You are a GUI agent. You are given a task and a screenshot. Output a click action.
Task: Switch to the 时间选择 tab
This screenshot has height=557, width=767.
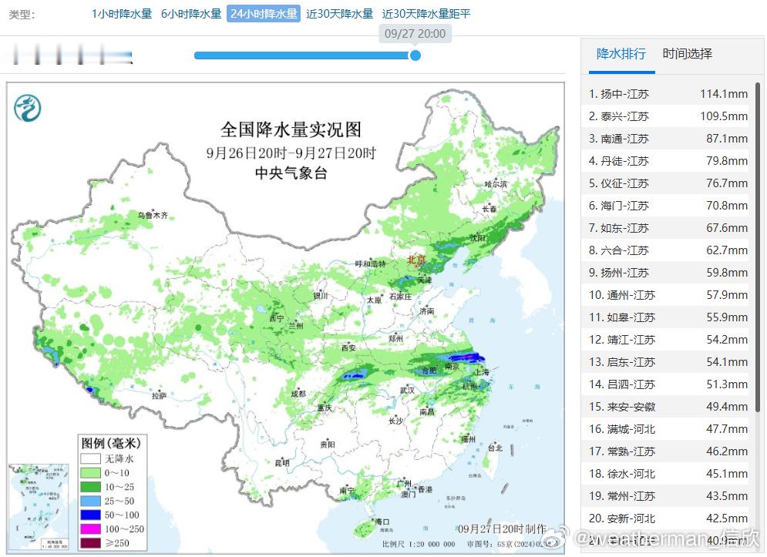[x=688, y=54]
